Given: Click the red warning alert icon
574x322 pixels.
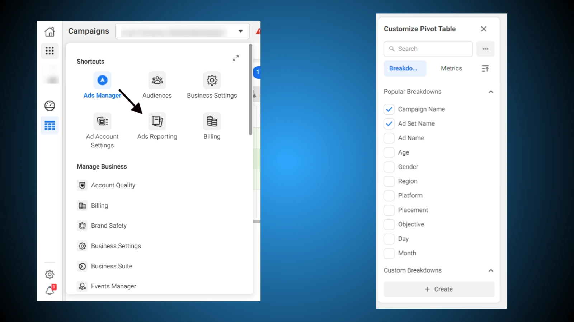Looking at the screenshot, I should click(x=258, y=31).
